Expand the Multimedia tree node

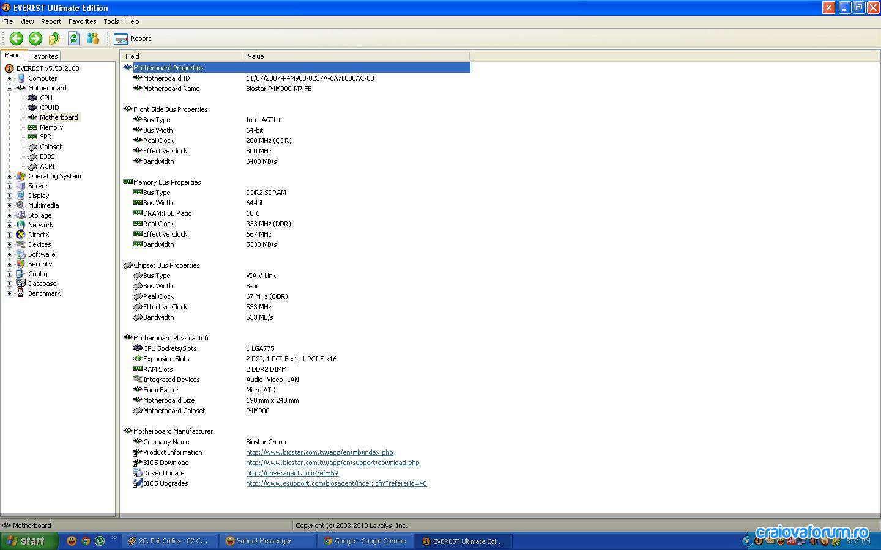[x=9, y=205]
